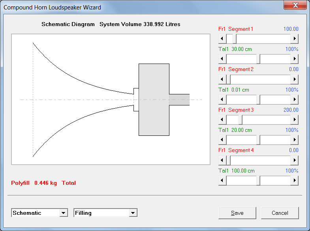Click right arrow of Tal1 100.00 cm slider
The height and width of the screenshot is (231, 310).
tap(294, 180)
